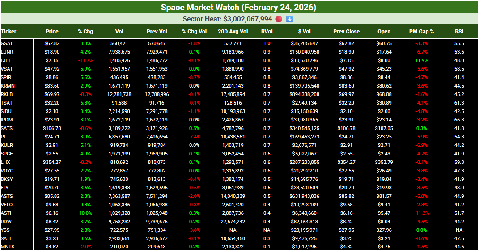The width and height of the screenshot is (479, 251).
Task: Click the $631,943,036 dollar volume for ASTS
Action: (304, 197)
